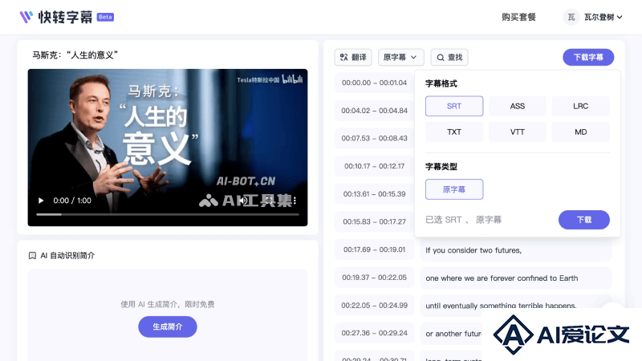Viewport: 642px width, 361px height.
Task: Click timestamp 00:15.83 – 00:17.27
Action: coord(374,222)
